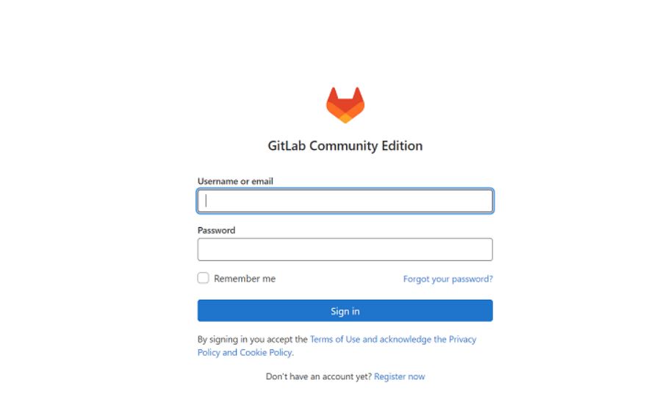Click the blinking text cursor in username field
The width and height of the screenshot is (662, 405).
point(206,201)
